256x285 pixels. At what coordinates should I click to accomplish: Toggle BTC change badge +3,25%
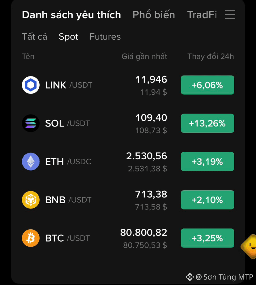click(207, 238)
